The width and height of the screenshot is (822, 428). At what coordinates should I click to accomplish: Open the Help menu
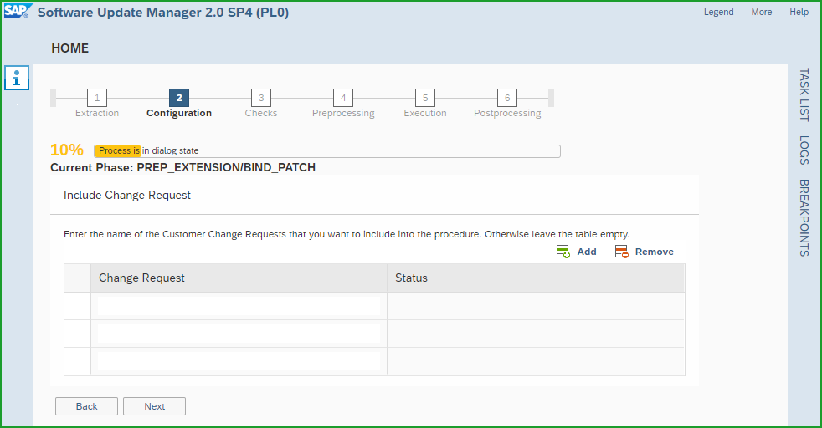click(799, 12)
